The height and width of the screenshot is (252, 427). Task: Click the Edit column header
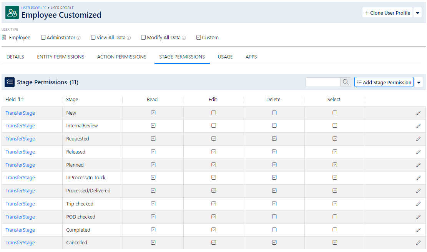(213, 100)
